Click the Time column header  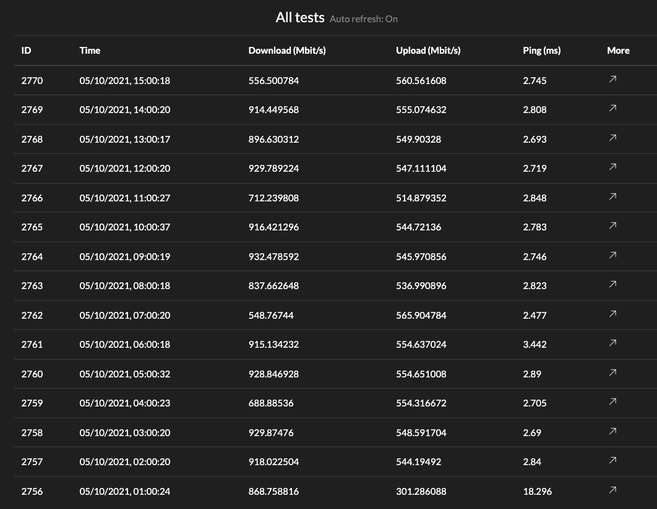90,51
